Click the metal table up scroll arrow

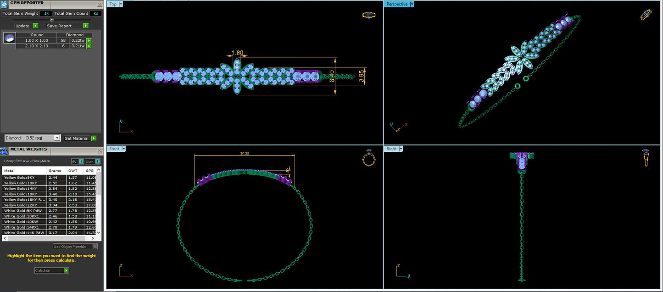pos(99,170)
